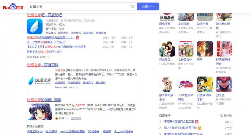
Task: Click 政宗君的复仇 title link
Action: point(223,26)
